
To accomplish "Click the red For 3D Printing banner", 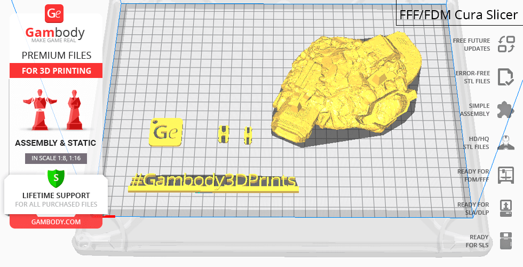I will (x=56, y=71).
